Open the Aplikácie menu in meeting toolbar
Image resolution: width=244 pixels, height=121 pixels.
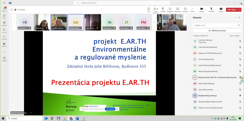tap(185, 9)
